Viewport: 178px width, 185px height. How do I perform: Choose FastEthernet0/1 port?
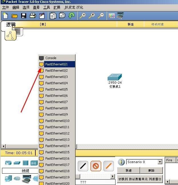tap(57, 64)
